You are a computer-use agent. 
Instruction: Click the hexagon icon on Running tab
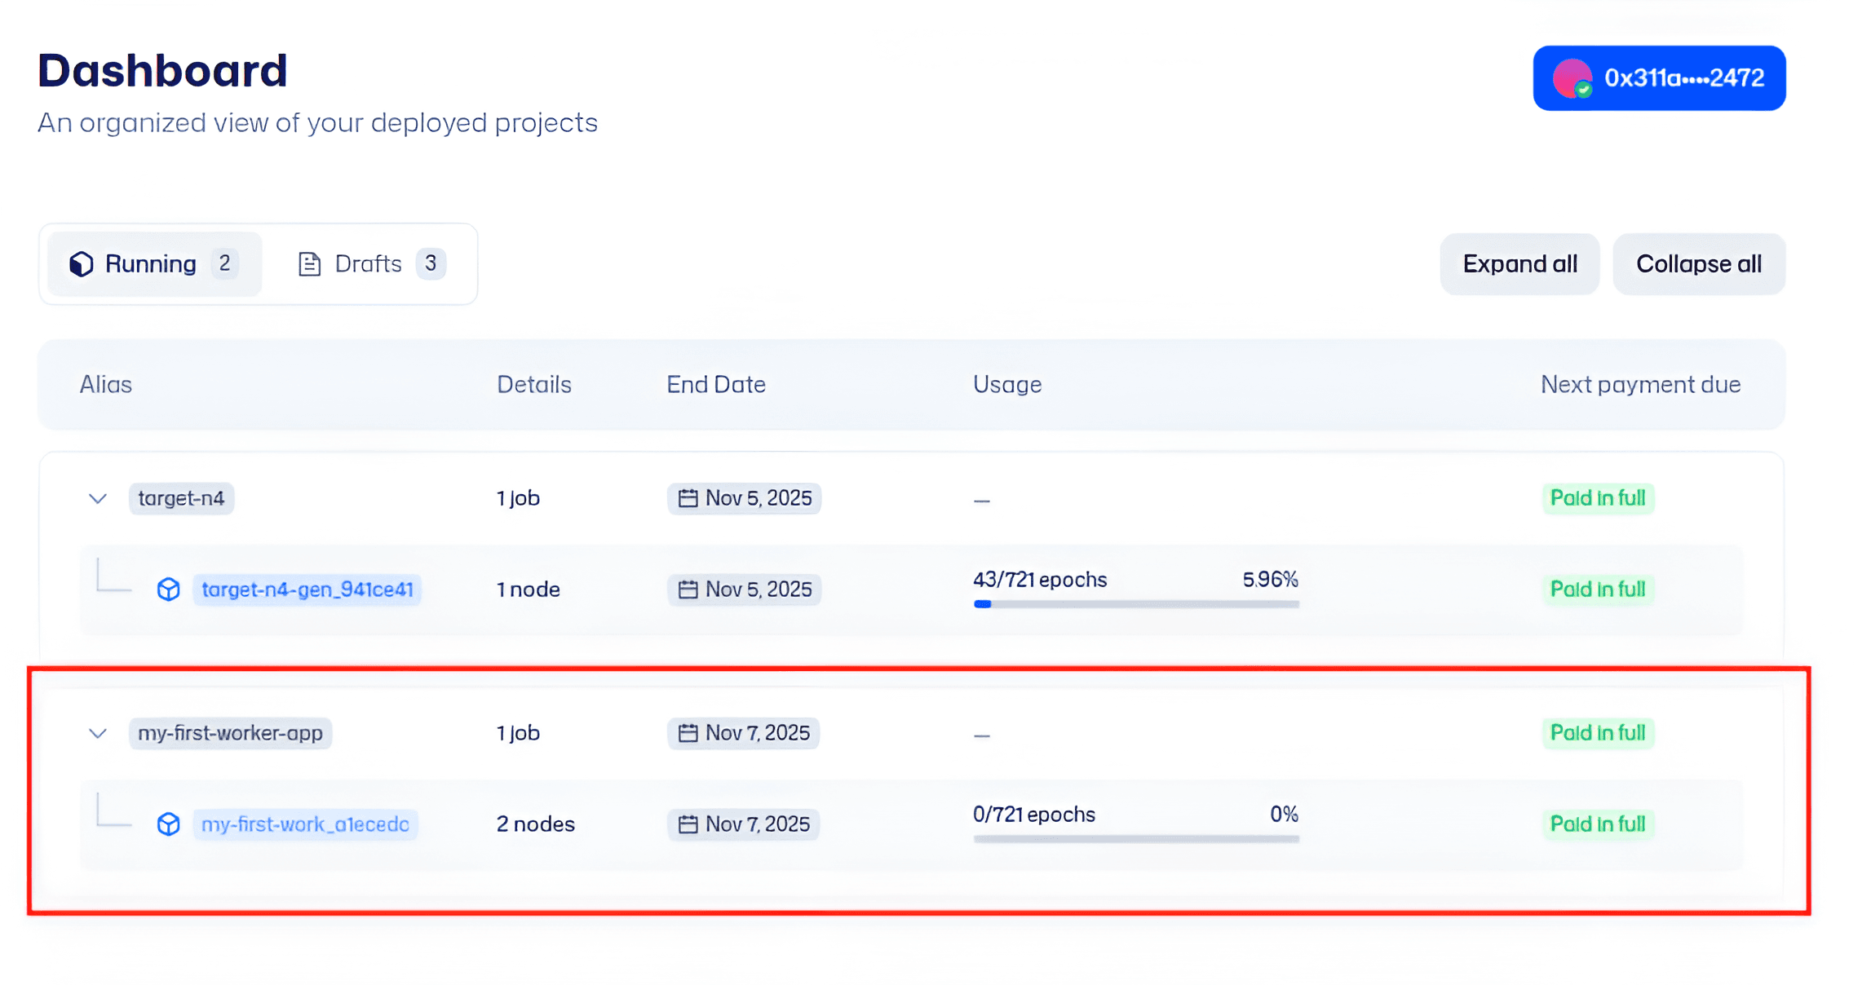(82, 263)
